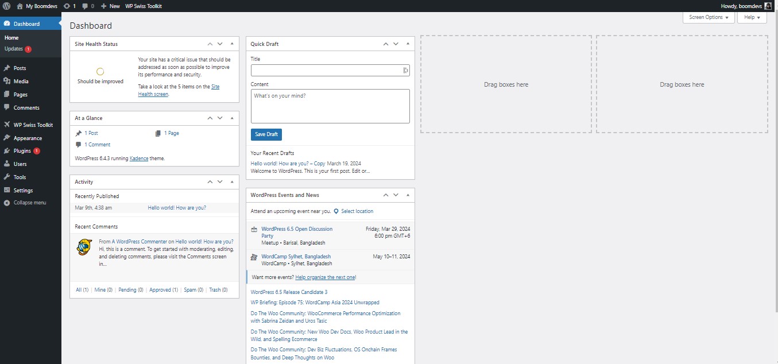Click the location pin Select location icon
This screenshot has height=364, width=778.
(x=336, y=211)
